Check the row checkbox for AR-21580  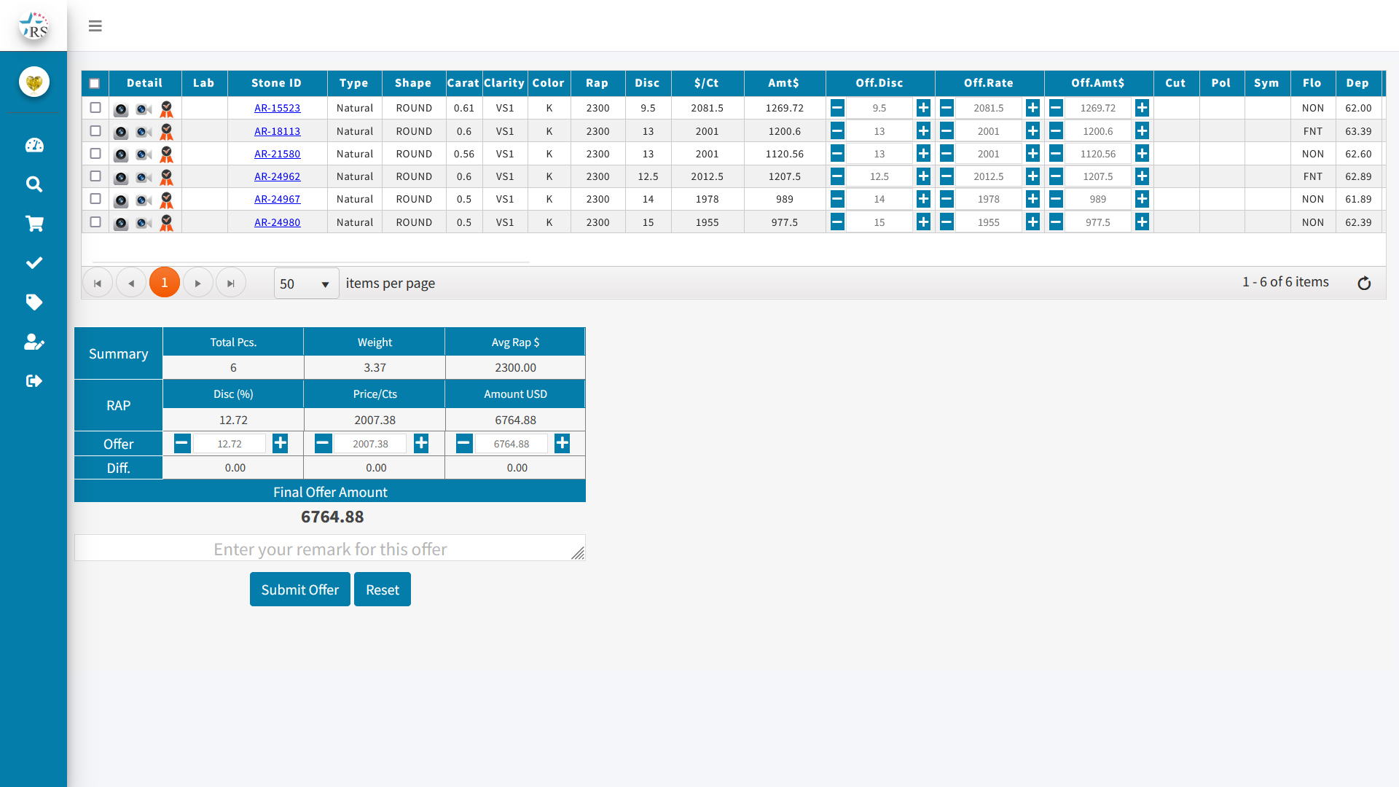[95, 153]
